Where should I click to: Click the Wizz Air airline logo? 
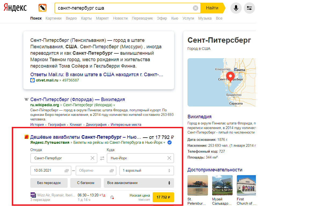tap(33, 195)
